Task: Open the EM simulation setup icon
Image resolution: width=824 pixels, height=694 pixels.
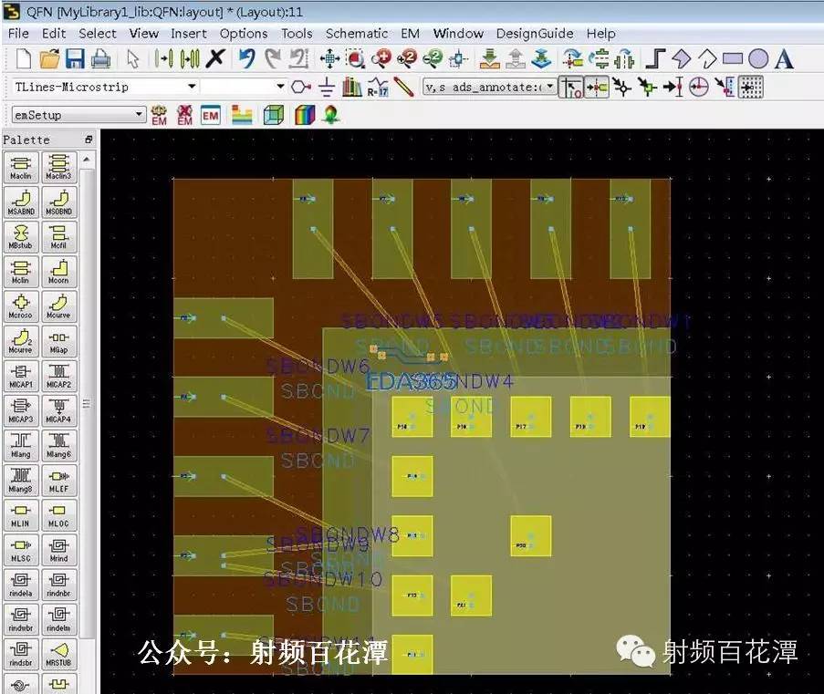Action: pos(159,115)
